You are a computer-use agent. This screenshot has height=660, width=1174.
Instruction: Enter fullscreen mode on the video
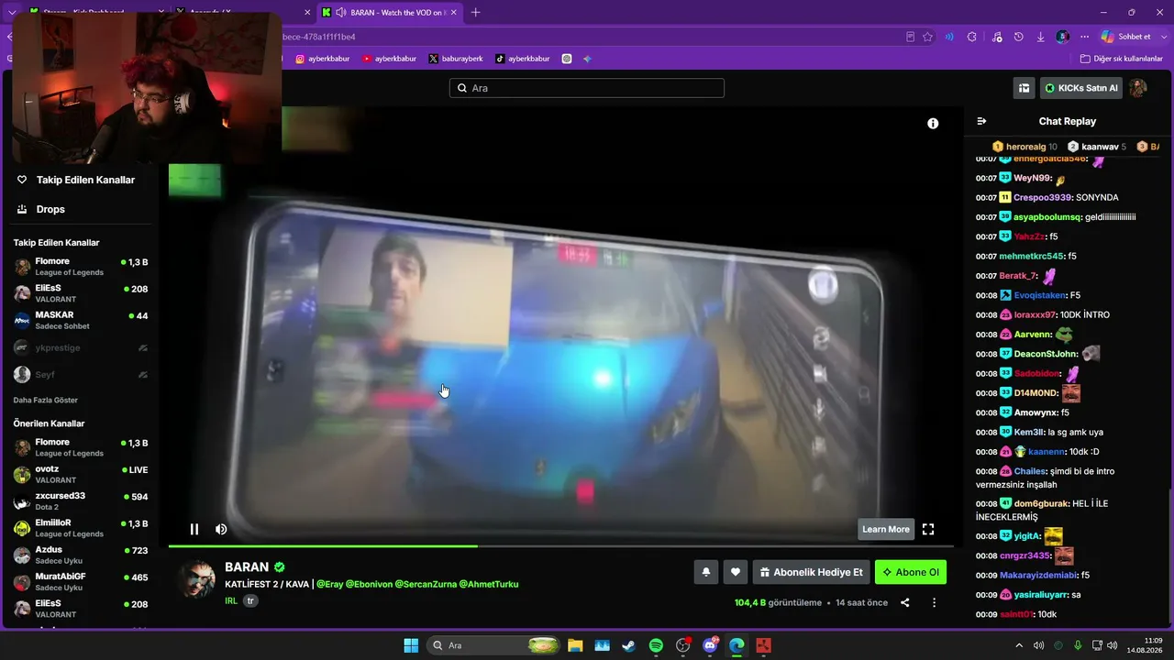click(928, 529)
